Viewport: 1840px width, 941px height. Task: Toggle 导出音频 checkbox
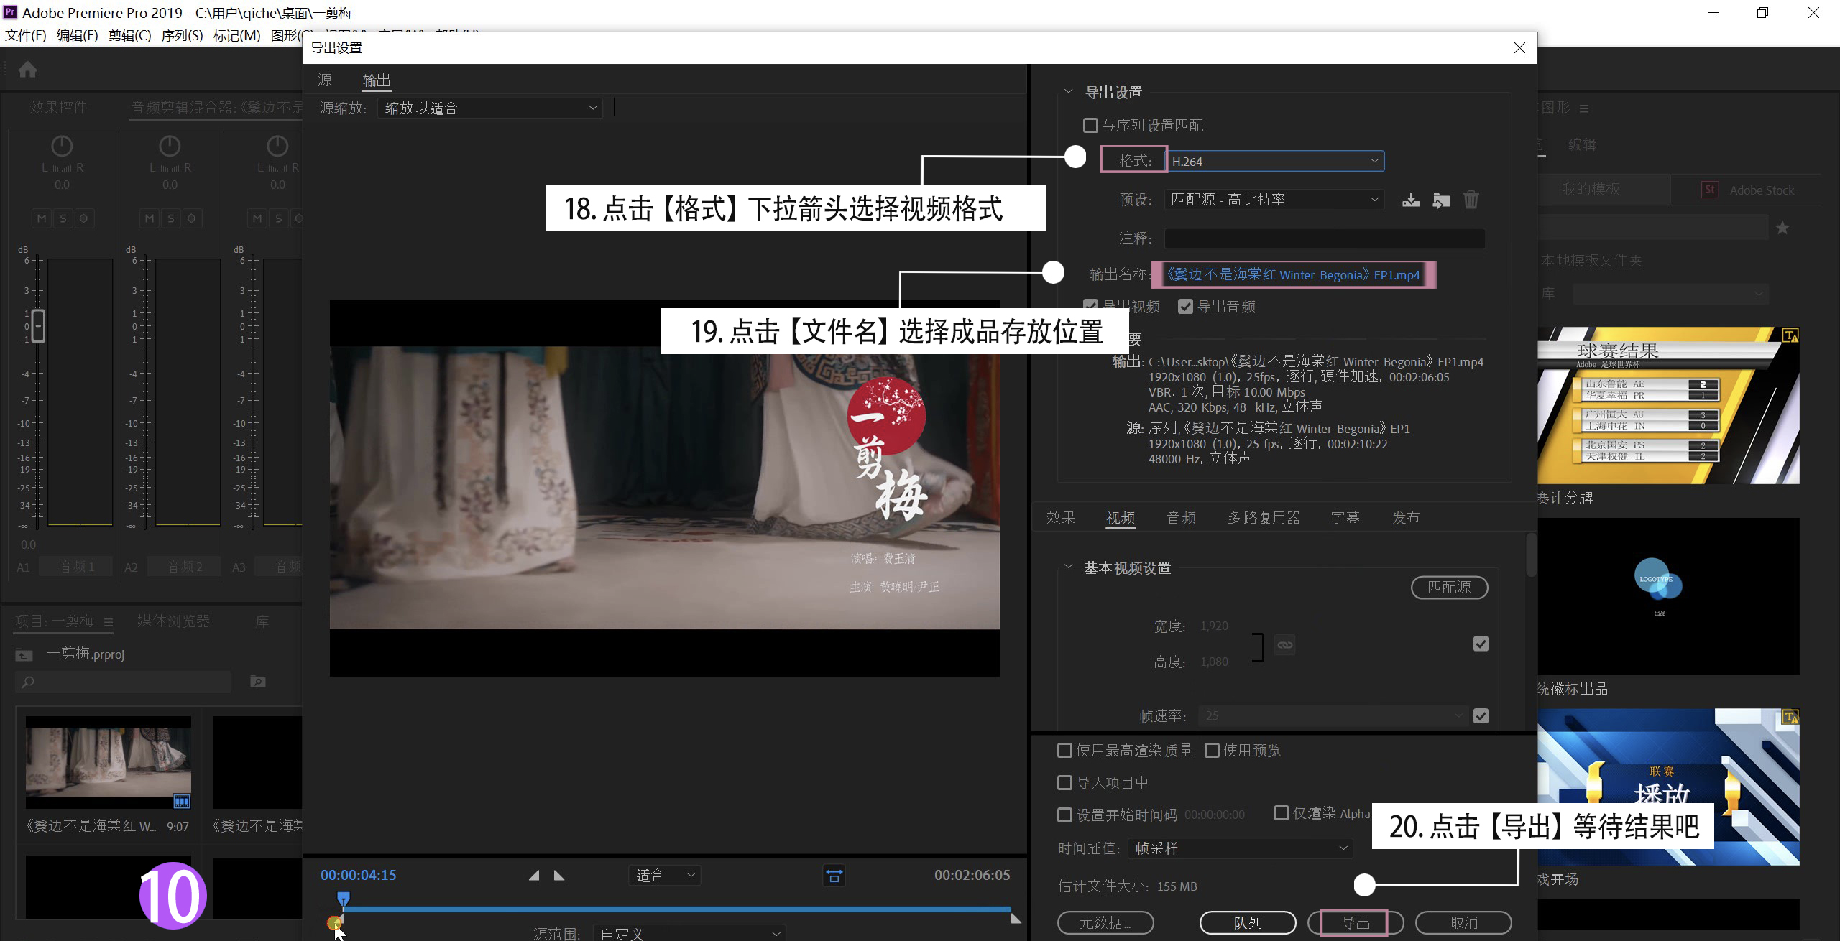pos(1185,307)
